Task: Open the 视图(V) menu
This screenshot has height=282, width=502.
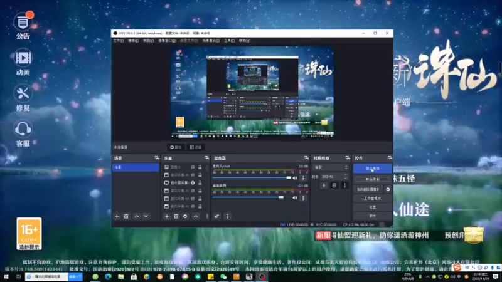Action: 148,41
